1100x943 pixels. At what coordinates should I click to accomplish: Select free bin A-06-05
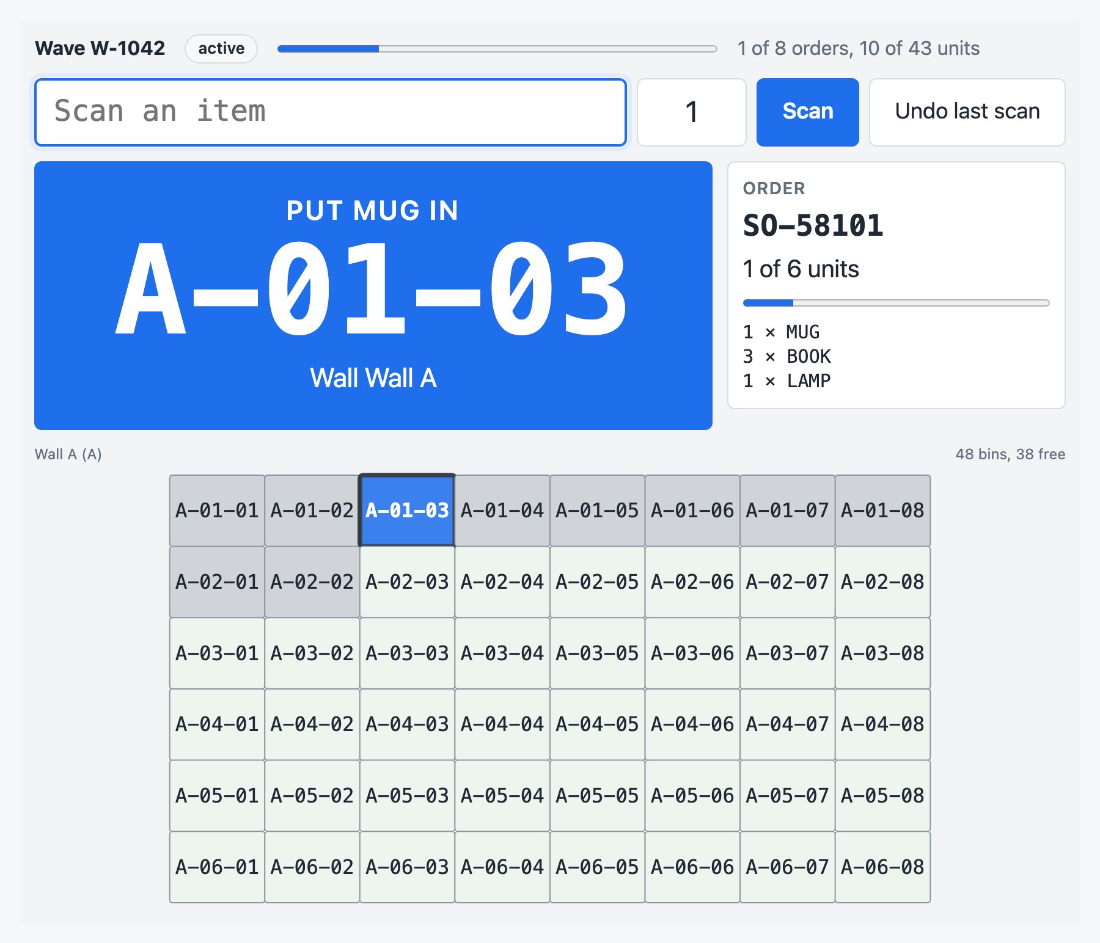click(597, 867)
